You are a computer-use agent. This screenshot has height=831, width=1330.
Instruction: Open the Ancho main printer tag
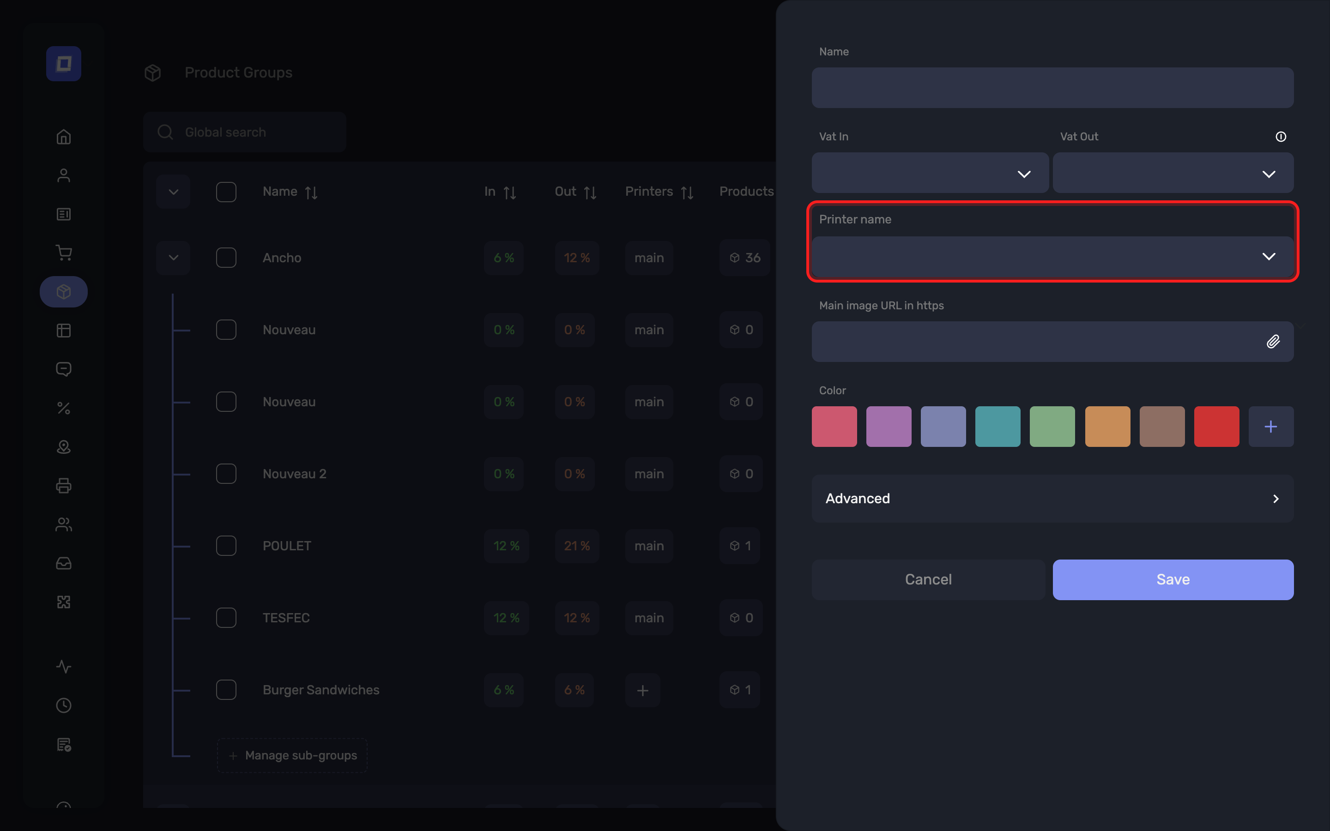(649, 258)
